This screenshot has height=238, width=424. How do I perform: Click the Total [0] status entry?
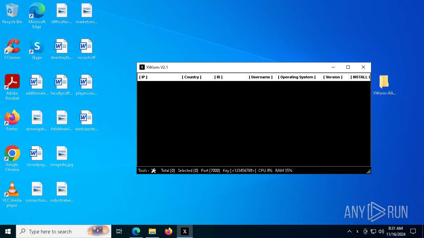pos(168,171)
